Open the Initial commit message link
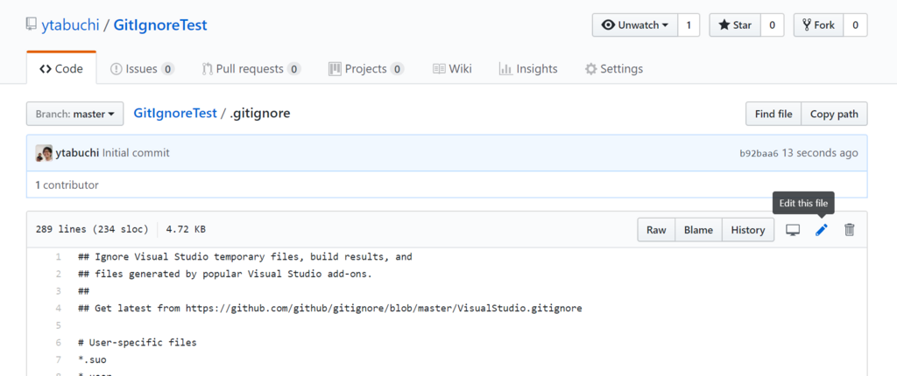 click(x=136, y=152)
